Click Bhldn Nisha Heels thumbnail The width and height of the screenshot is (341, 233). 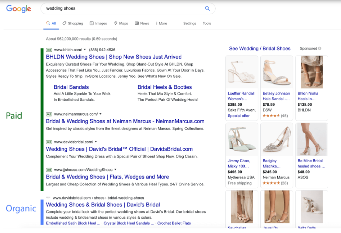[312, 72]
